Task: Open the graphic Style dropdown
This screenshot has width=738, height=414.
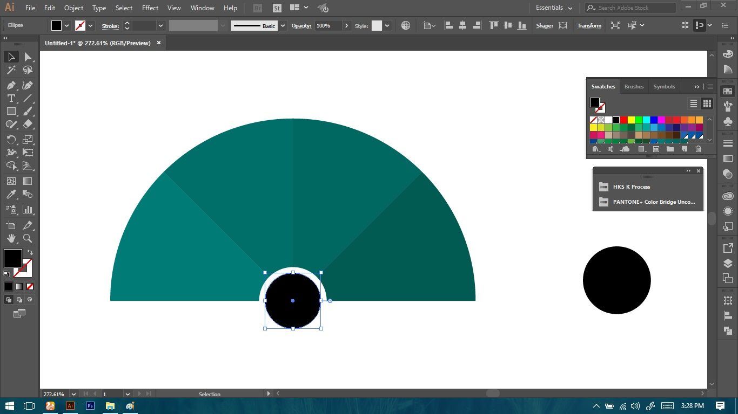Action: pos(387,25)
